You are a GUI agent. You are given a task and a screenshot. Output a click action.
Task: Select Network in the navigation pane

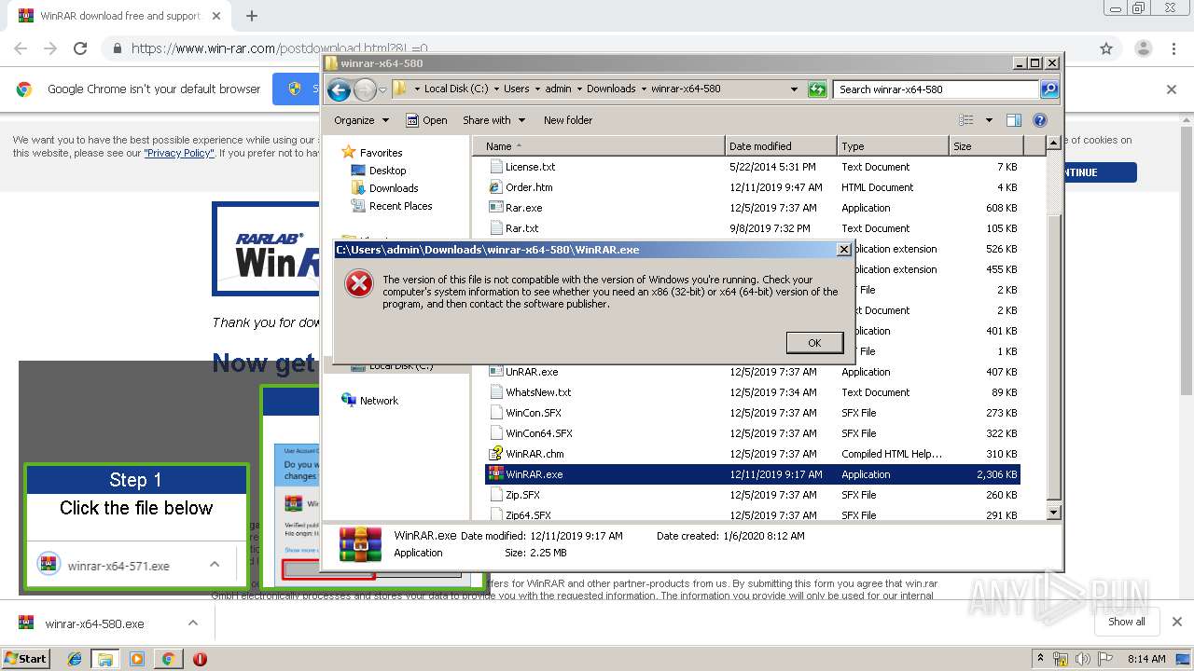370,401
